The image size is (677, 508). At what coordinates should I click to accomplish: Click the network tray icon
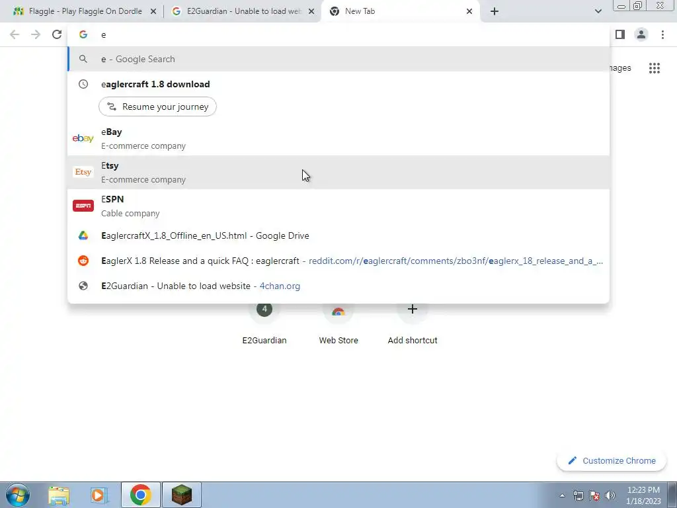pyautogui.click(x=578, y=496)
